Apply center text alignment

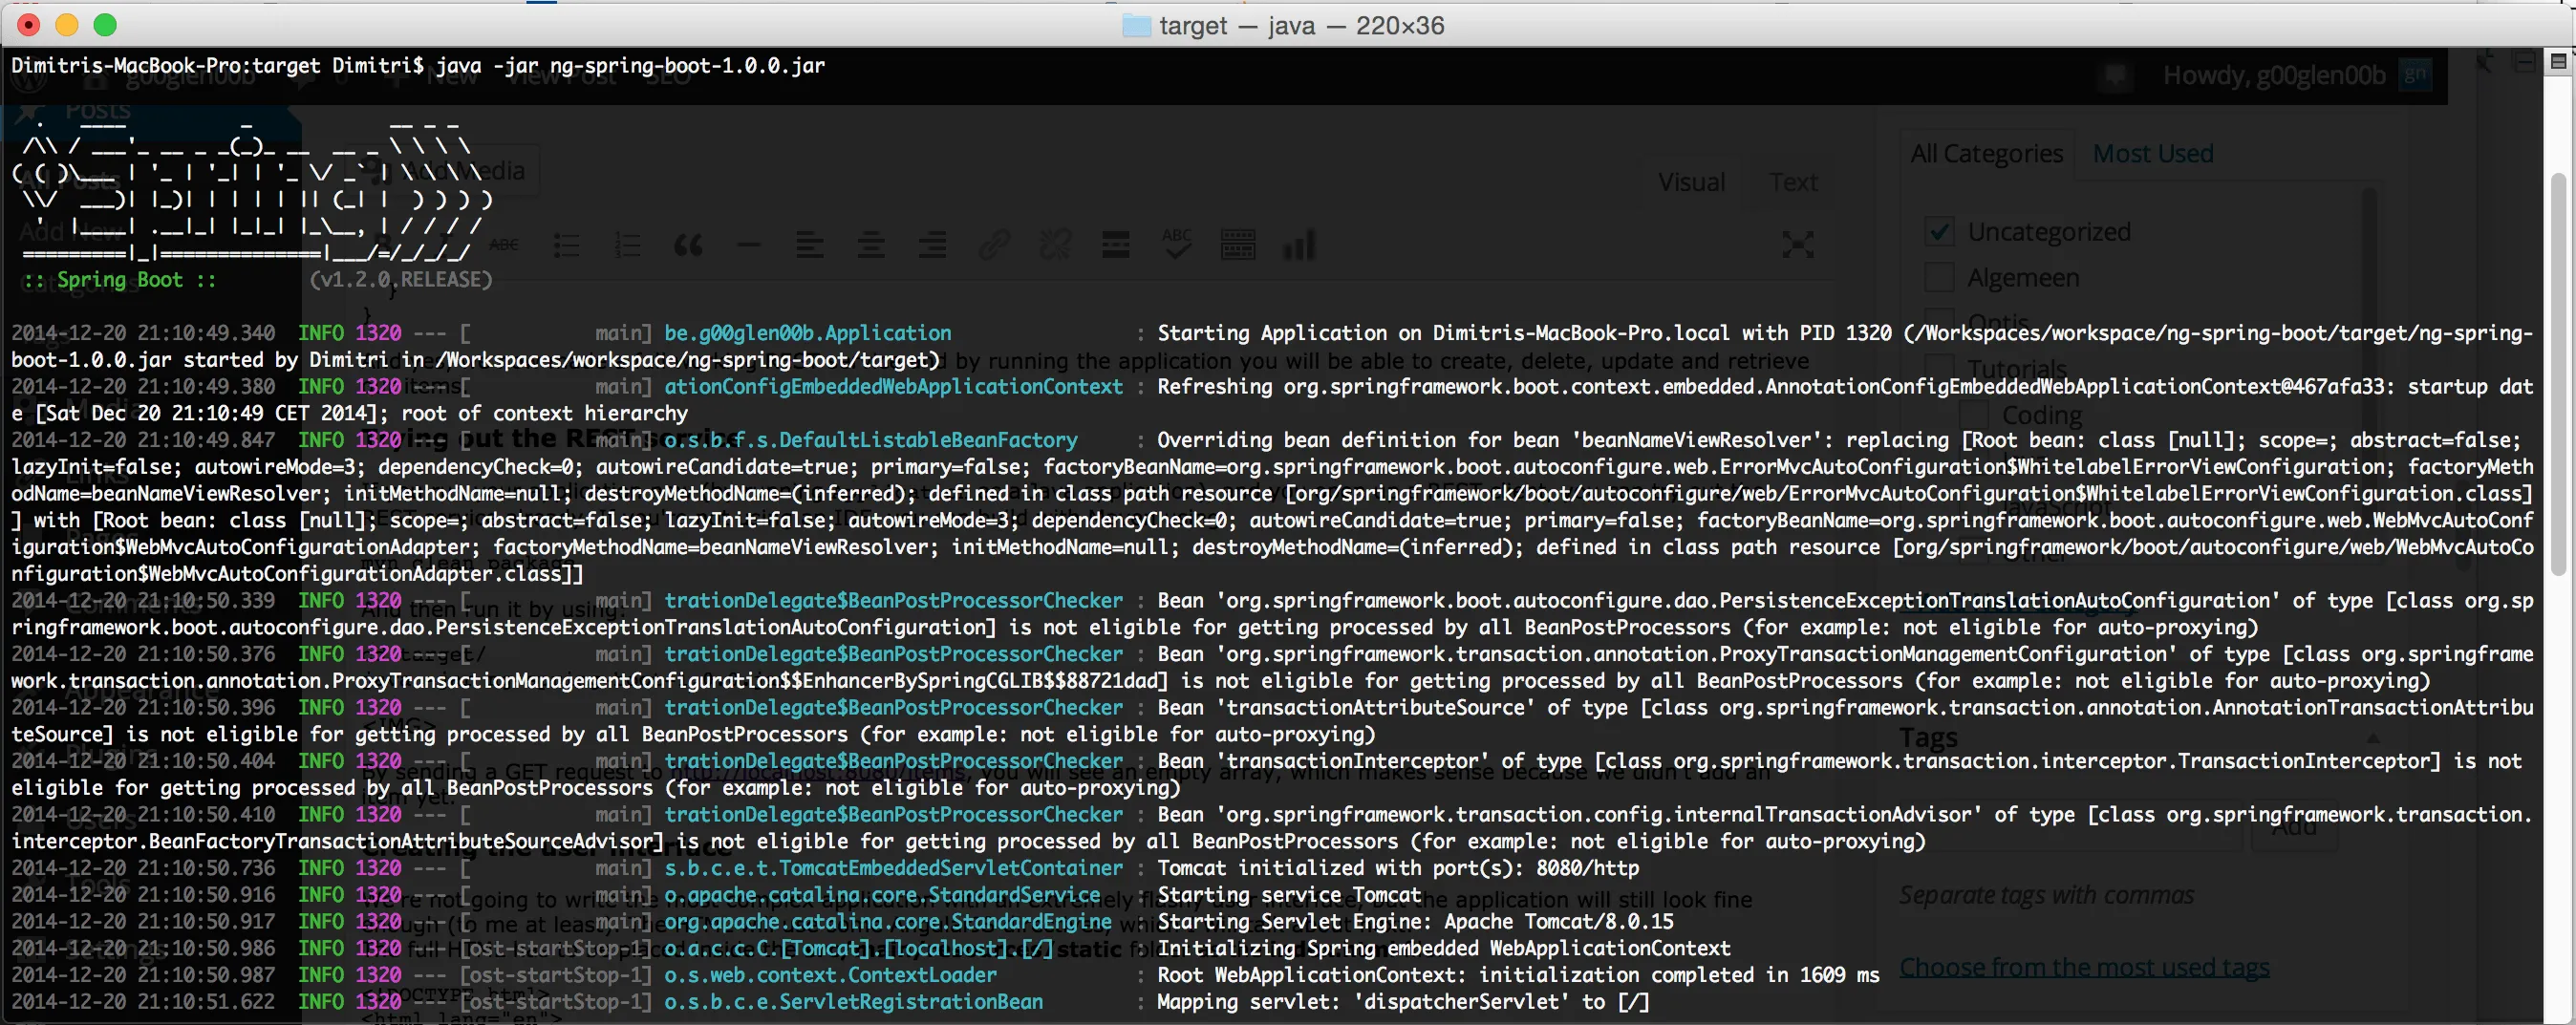[871, 245]
